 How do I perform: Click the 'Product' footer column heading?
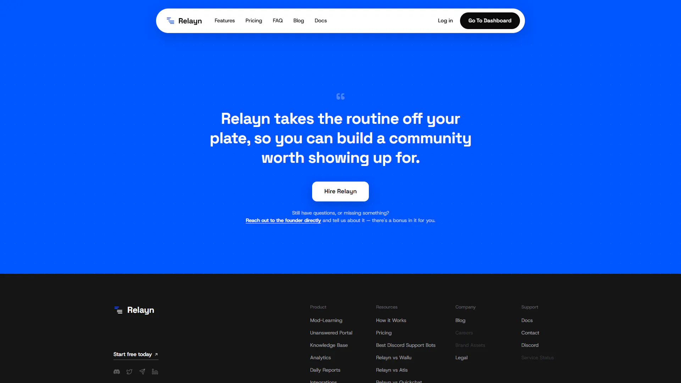(x=318, y=307)
